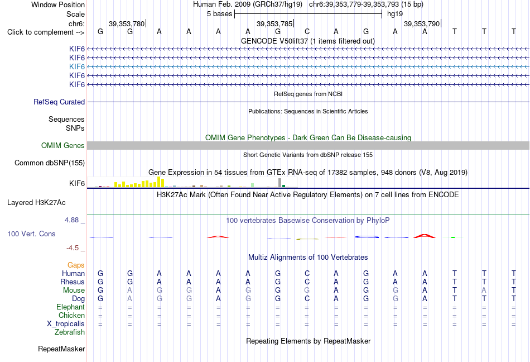Image resolution: width=530 pixels, height=362 pixels.
Task: Click the chr6: ruler label
Action: (77, 23)
